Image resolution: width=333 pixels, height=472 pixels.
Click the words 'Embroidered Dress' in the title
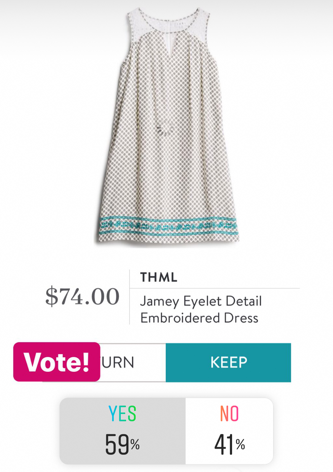click(199, 318)
